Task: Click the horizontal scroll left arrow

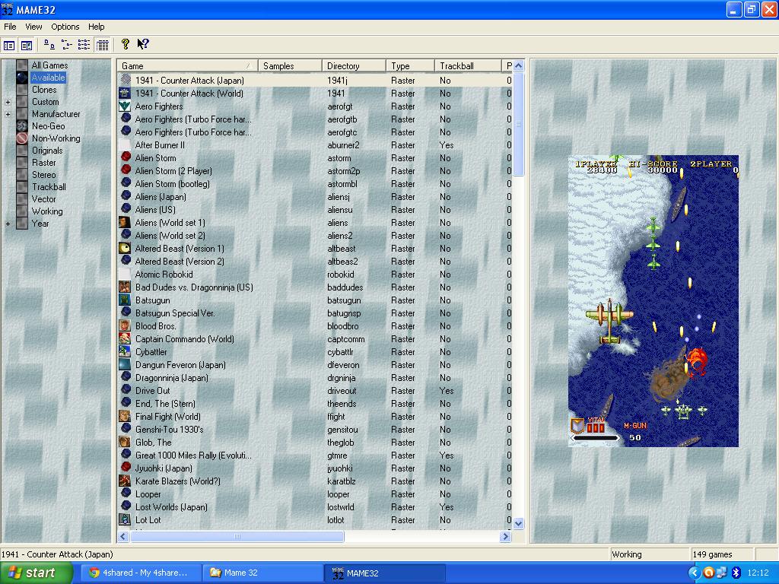Action: click(x=124, y=536)
